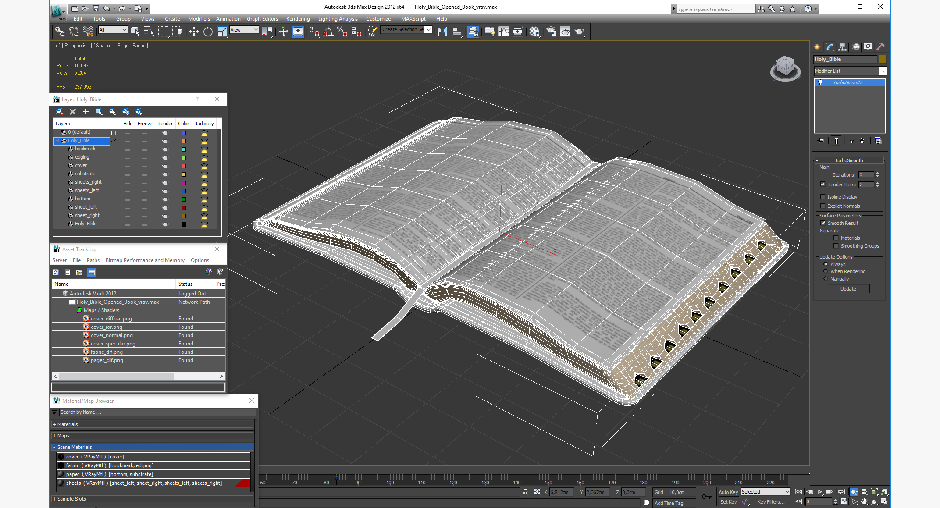Screen dimensions: 940x508
Task: Open Asset Tracking Paths menu
Action: tap(93, 260)
